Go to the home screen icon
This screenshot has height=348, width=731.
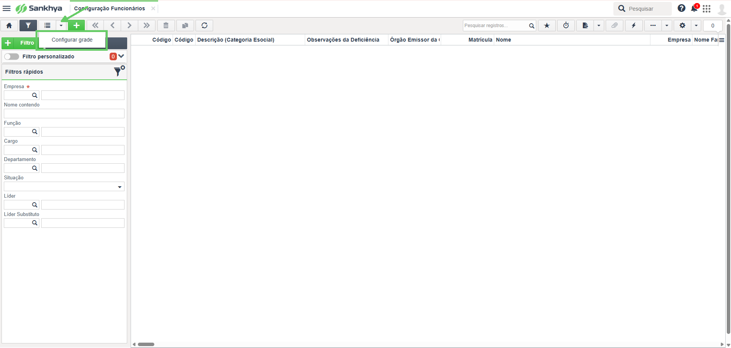[9, 26]
